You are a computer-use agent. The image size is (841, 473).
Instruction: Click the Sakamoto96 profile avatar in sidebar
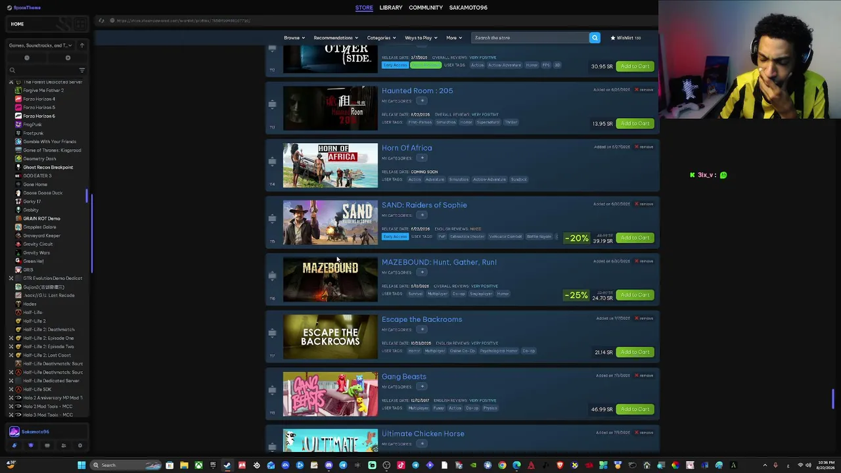tap(14, 432)
